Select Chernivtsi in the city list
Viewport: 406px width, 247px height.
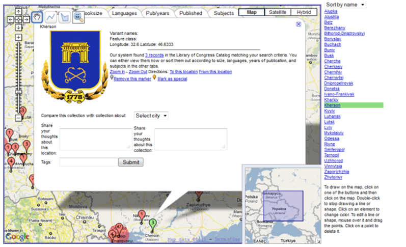tap(334, 78)
